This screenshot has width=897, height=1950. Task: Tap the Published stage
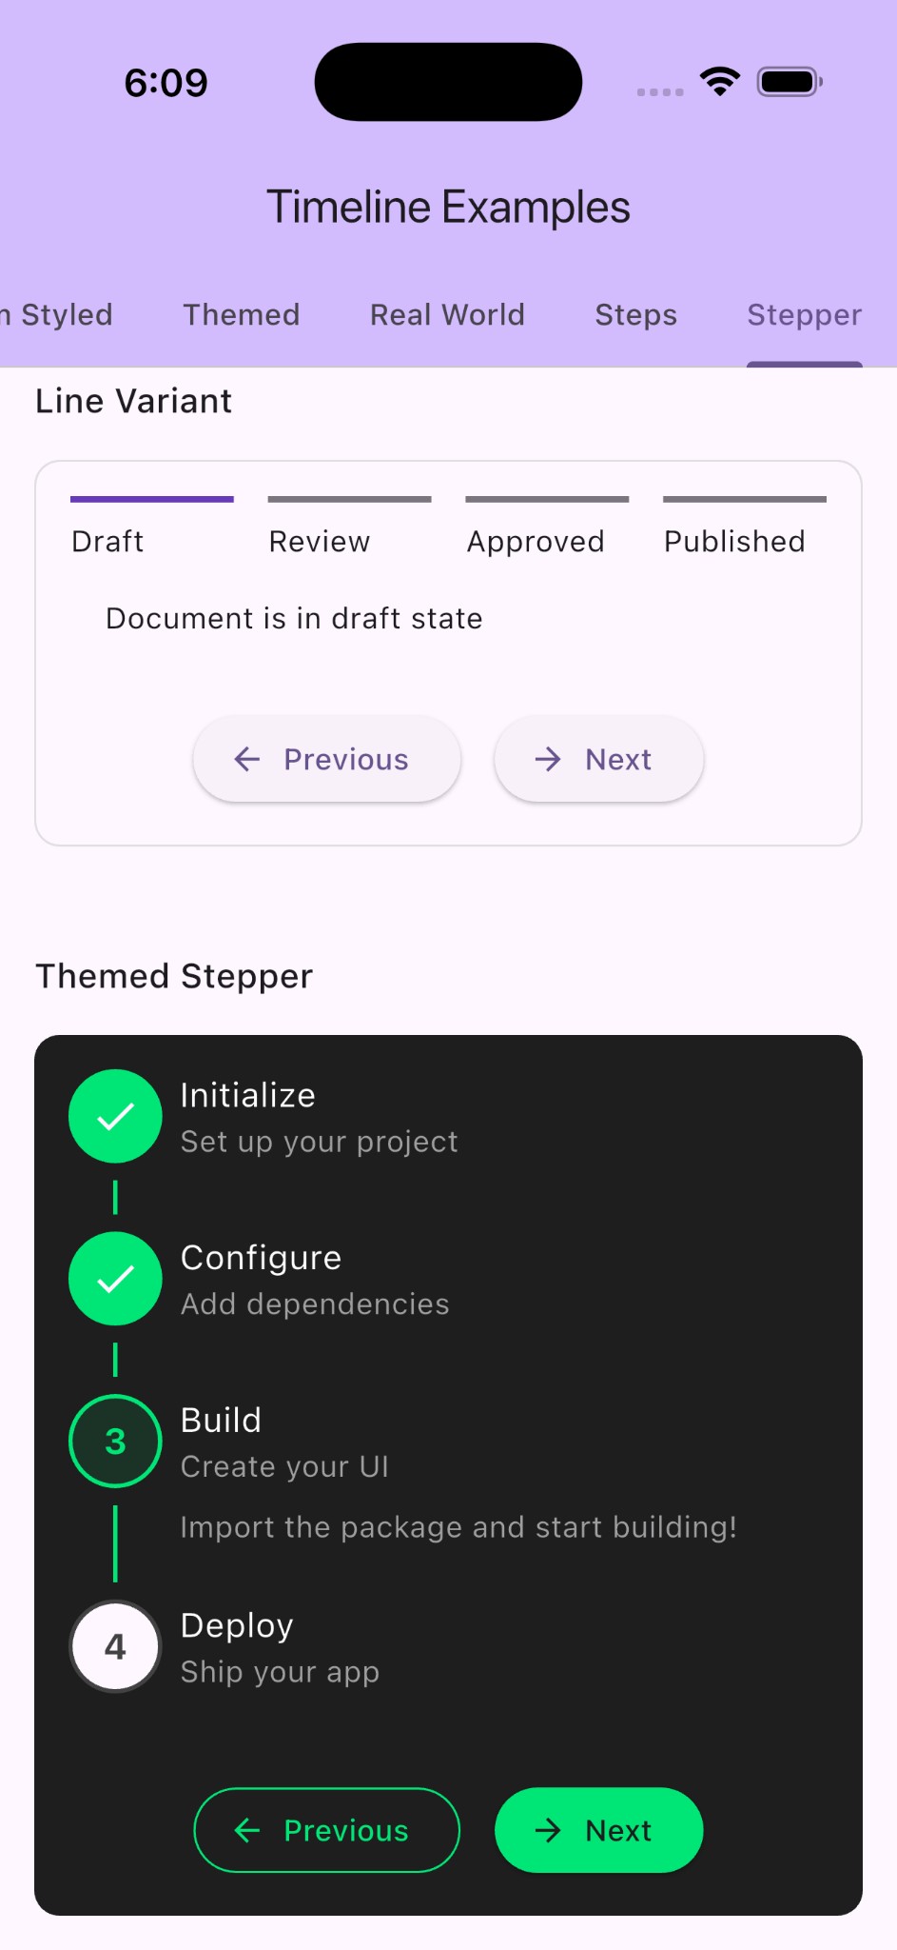(733, 541)
